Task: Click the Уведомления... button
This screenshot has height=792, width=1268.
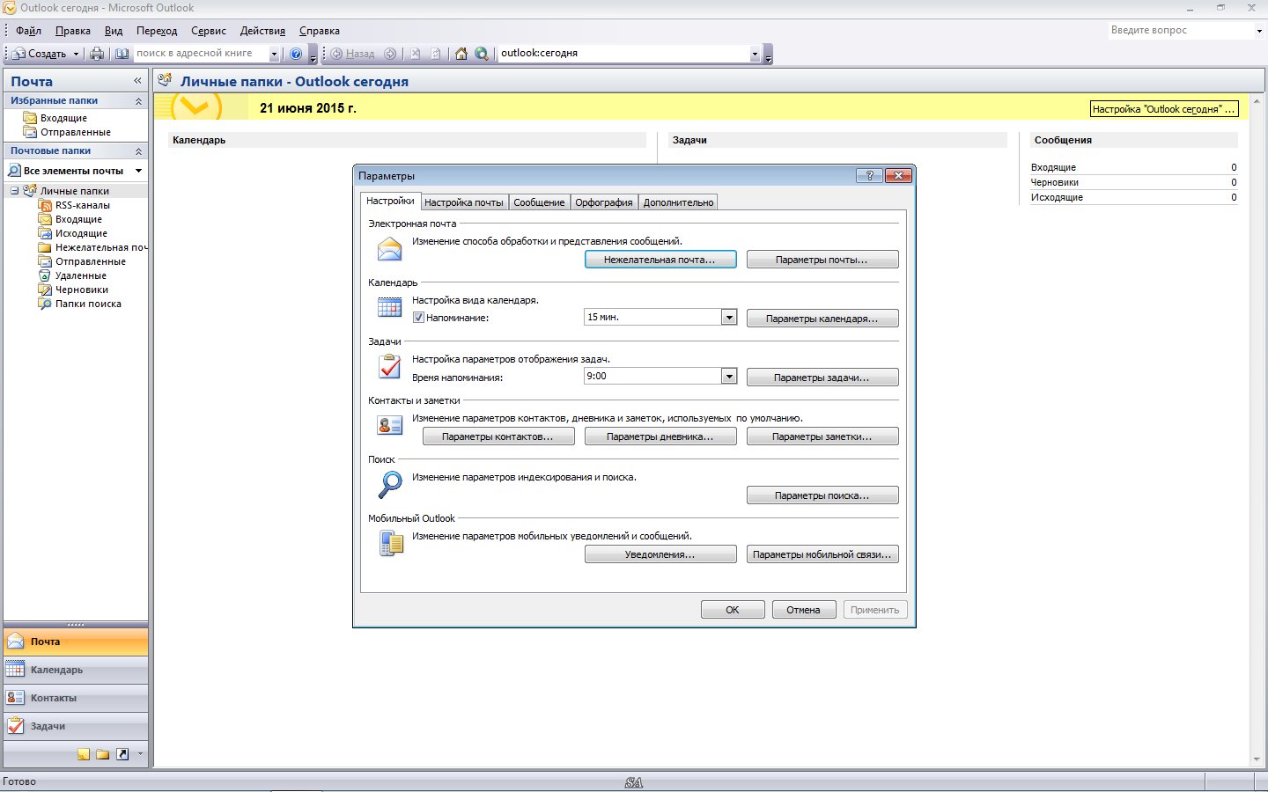Action: coord(660,554)
